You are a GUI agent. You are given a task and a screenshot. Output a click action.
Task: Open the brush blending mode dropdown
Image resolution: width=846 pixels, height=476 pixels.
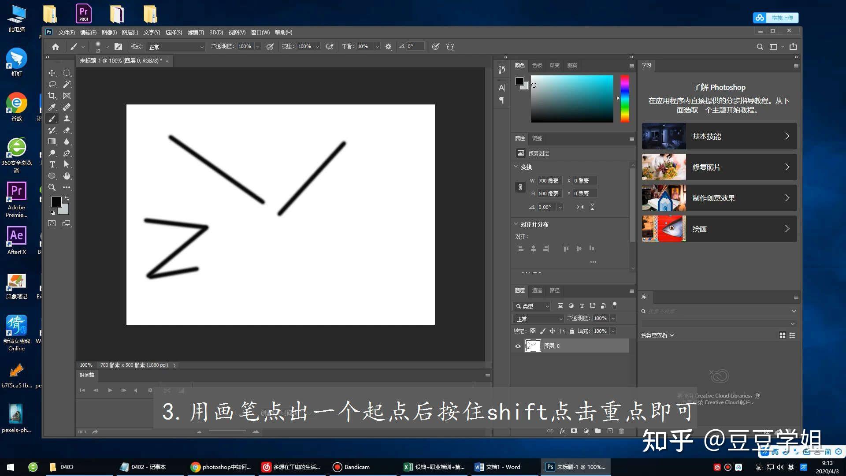[176, 47]
